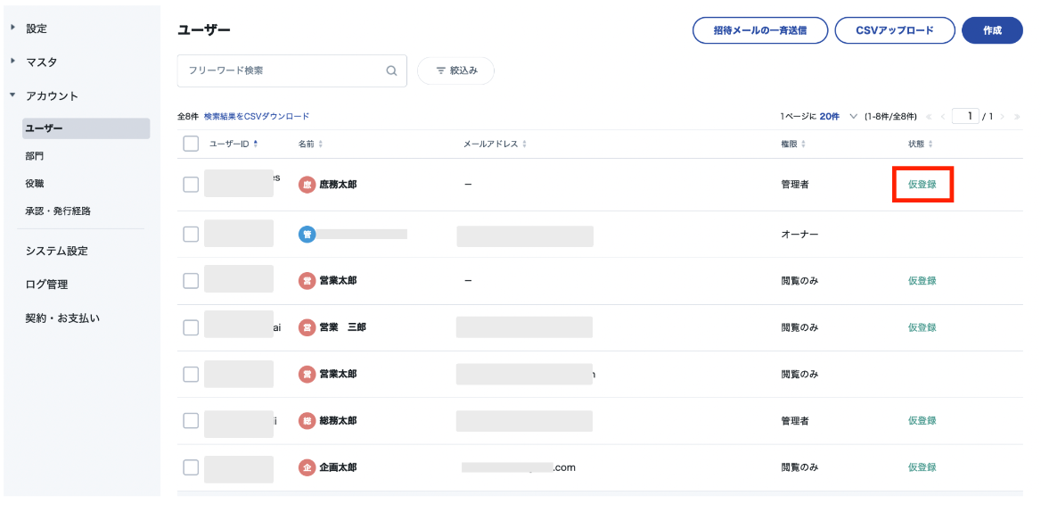
Task: Click 検索結果をCSVダウンロード link
Action: [257, 116]
